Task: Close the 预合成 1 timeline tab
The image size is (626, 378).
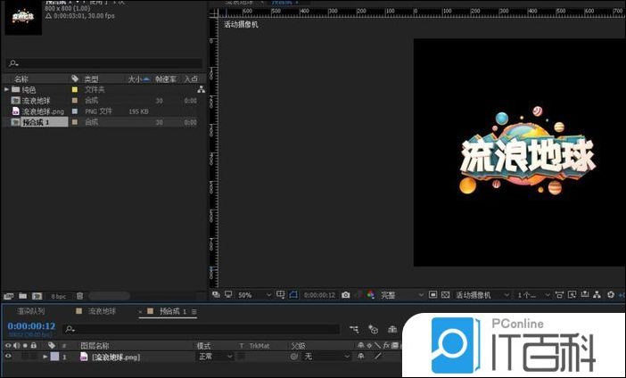Action: pyautogui.click(x=141, y=311)
